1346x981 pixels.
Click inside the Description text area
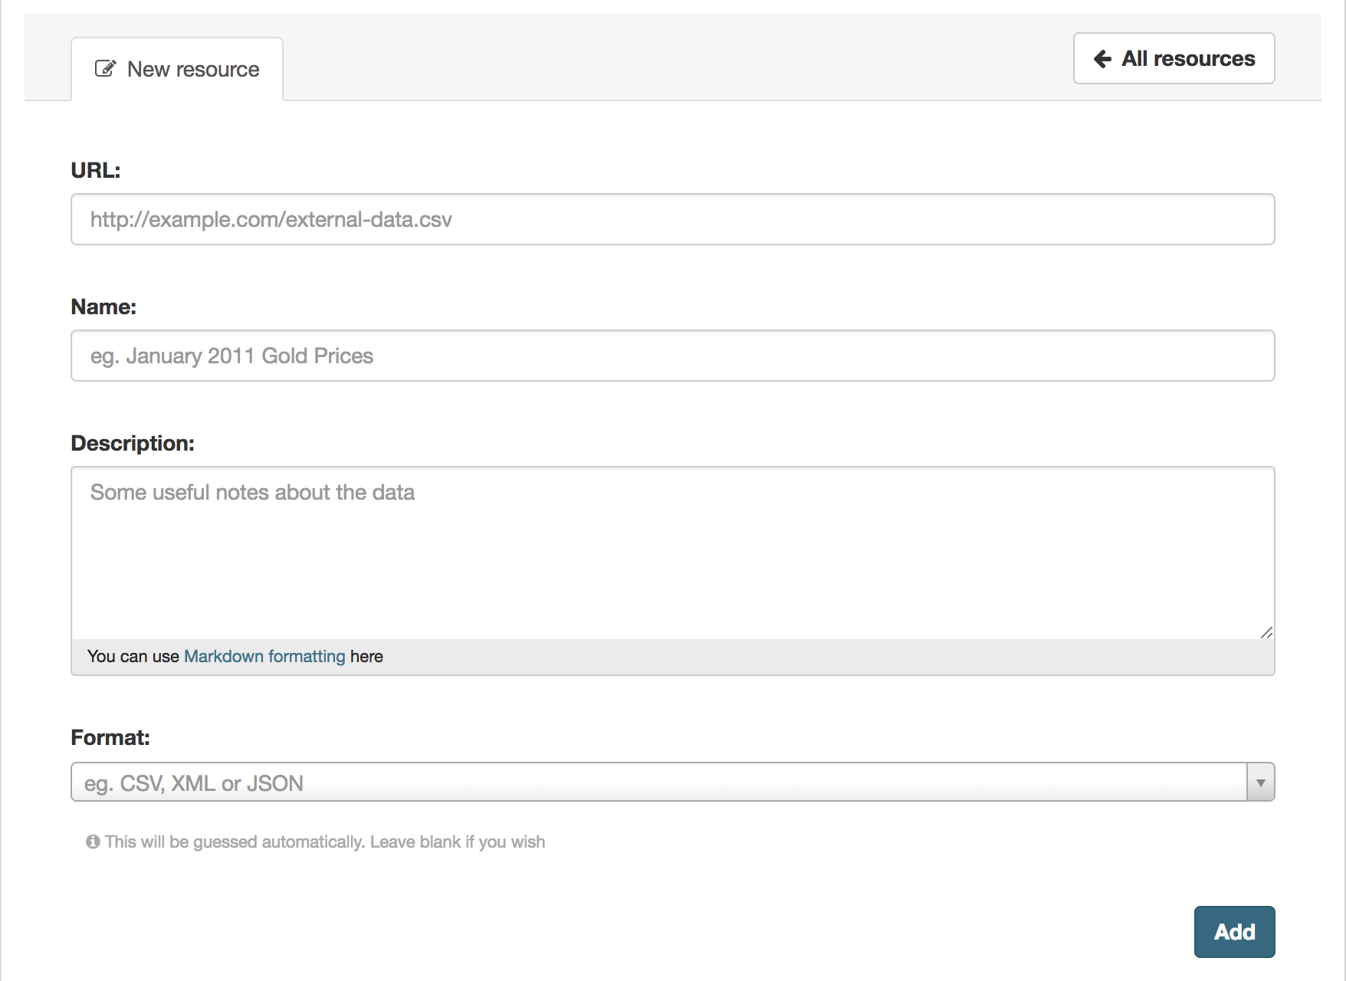click(672, 553)
